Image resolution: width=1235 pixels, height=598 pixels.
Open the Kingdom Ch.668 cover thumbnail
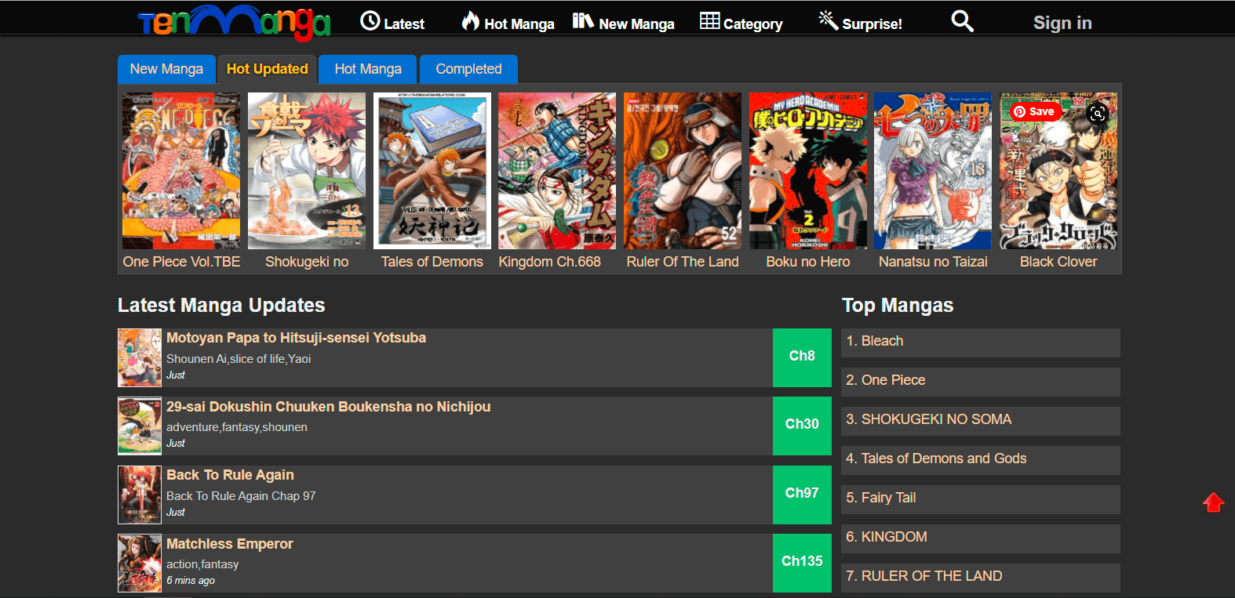(557, 171)
